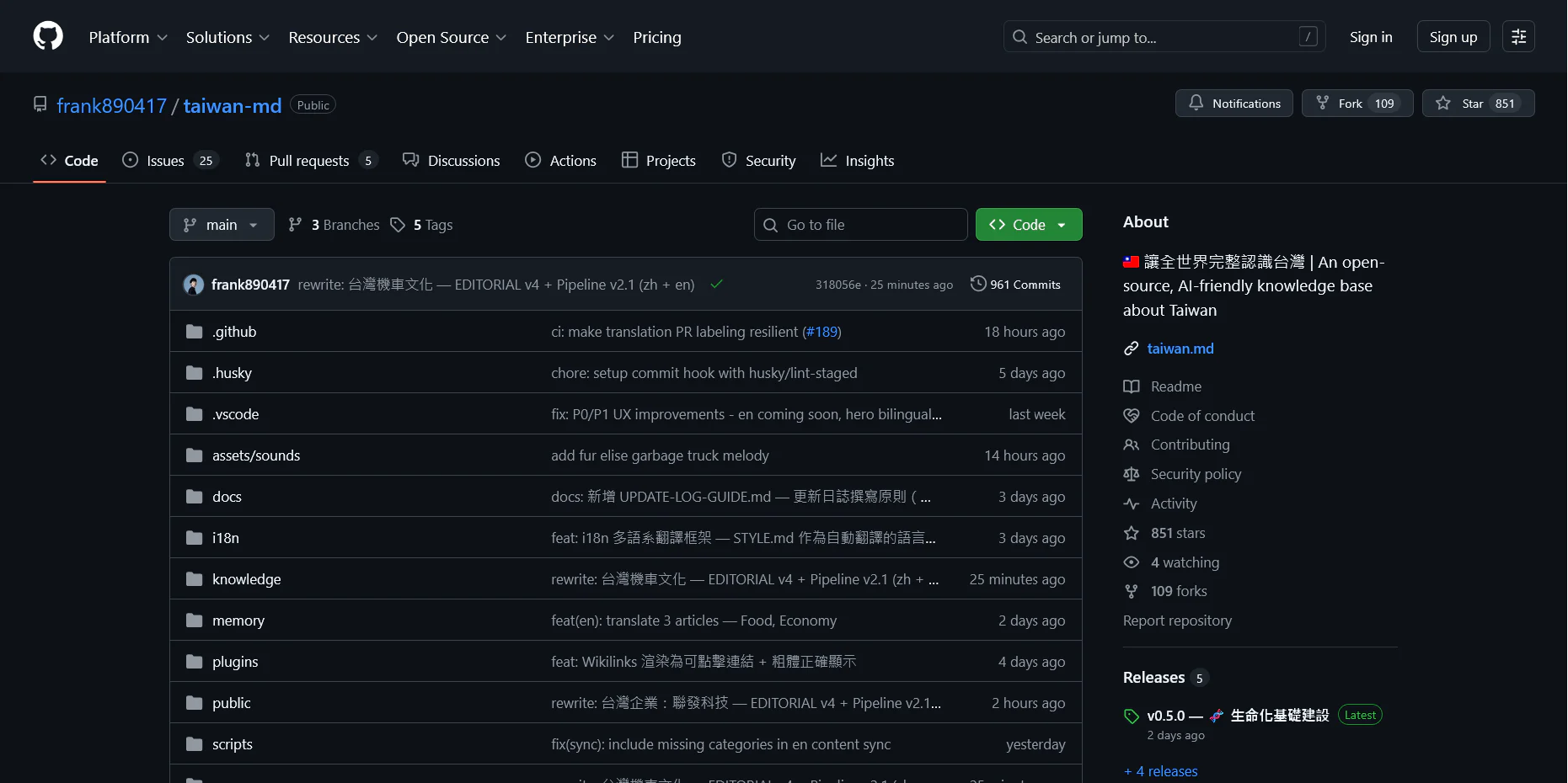Open the assets/sounds folder
This screenshot has height=783, width=1568.
click(256, 455)
